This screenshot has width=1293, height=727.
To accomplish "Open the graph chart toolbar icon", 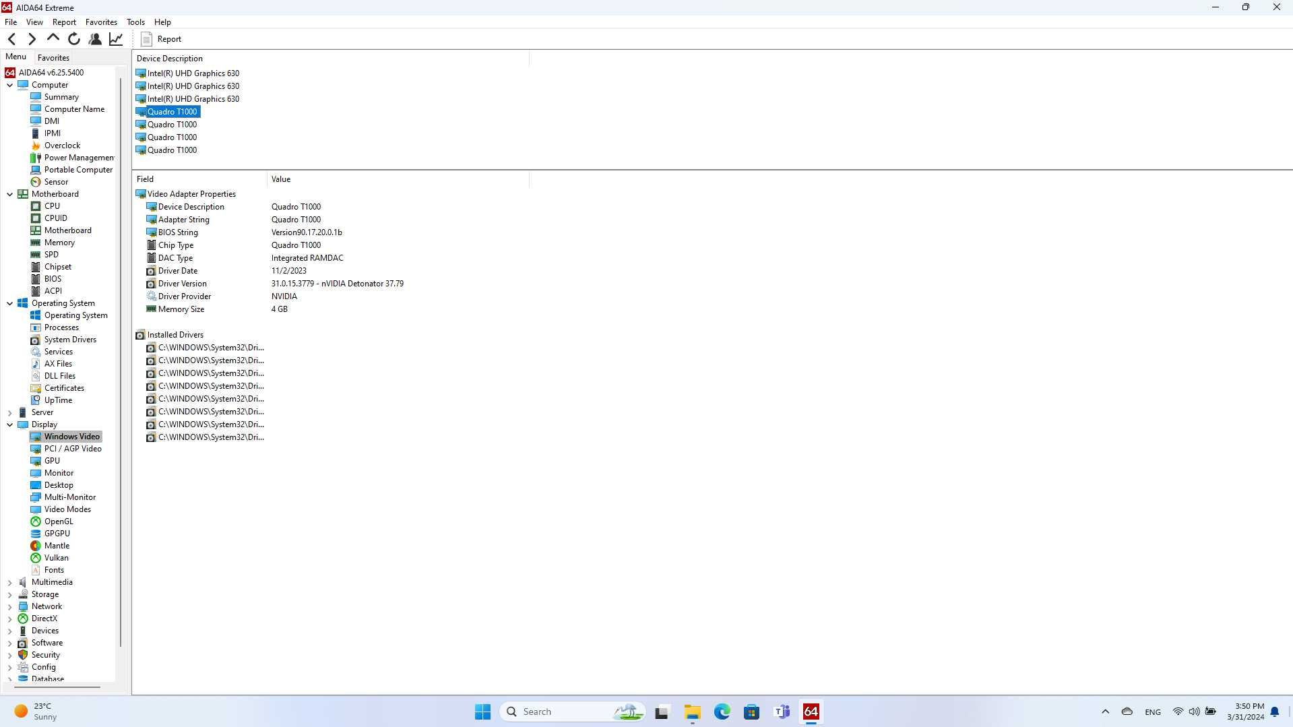I will click(116, 39).
